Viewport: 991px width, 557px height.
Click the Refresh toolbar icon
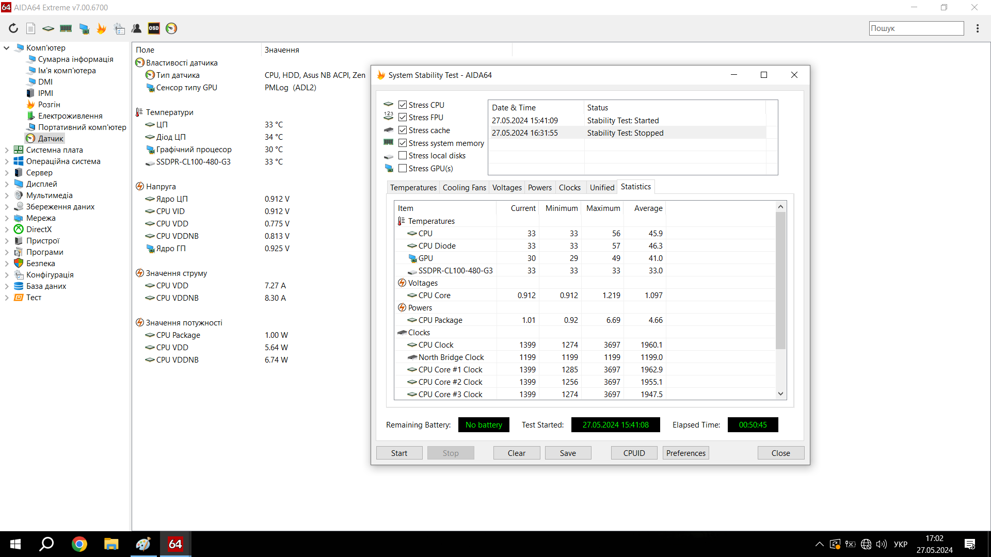[13, 28]
